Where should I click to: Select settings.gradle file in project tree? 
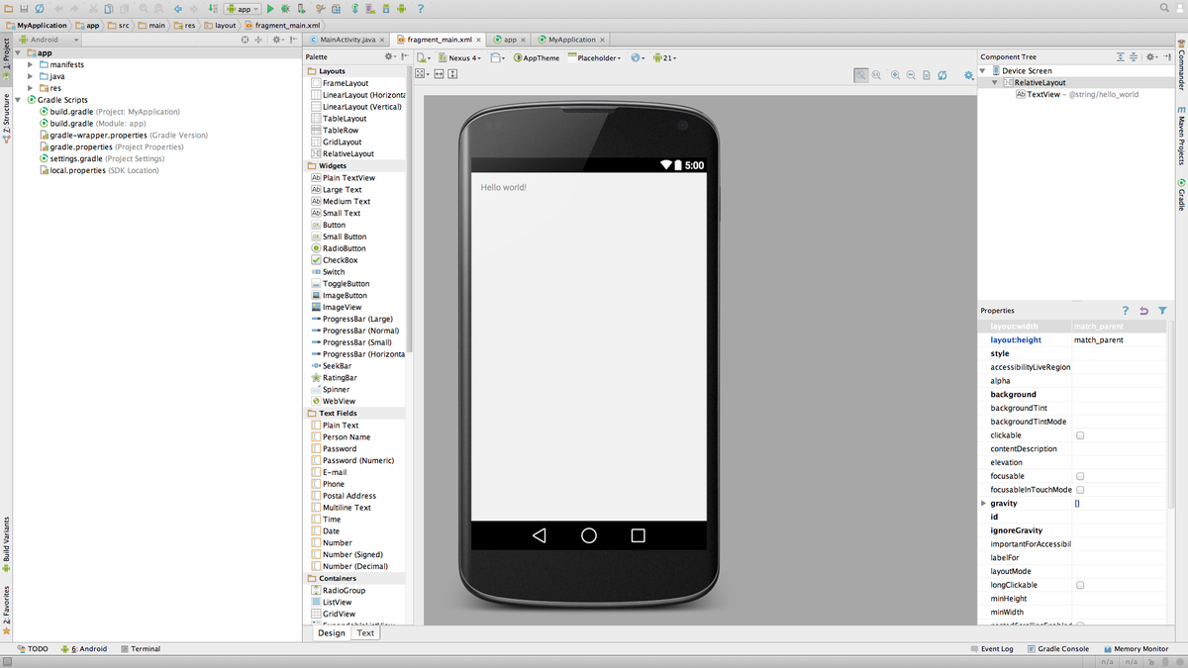(77, 158)
